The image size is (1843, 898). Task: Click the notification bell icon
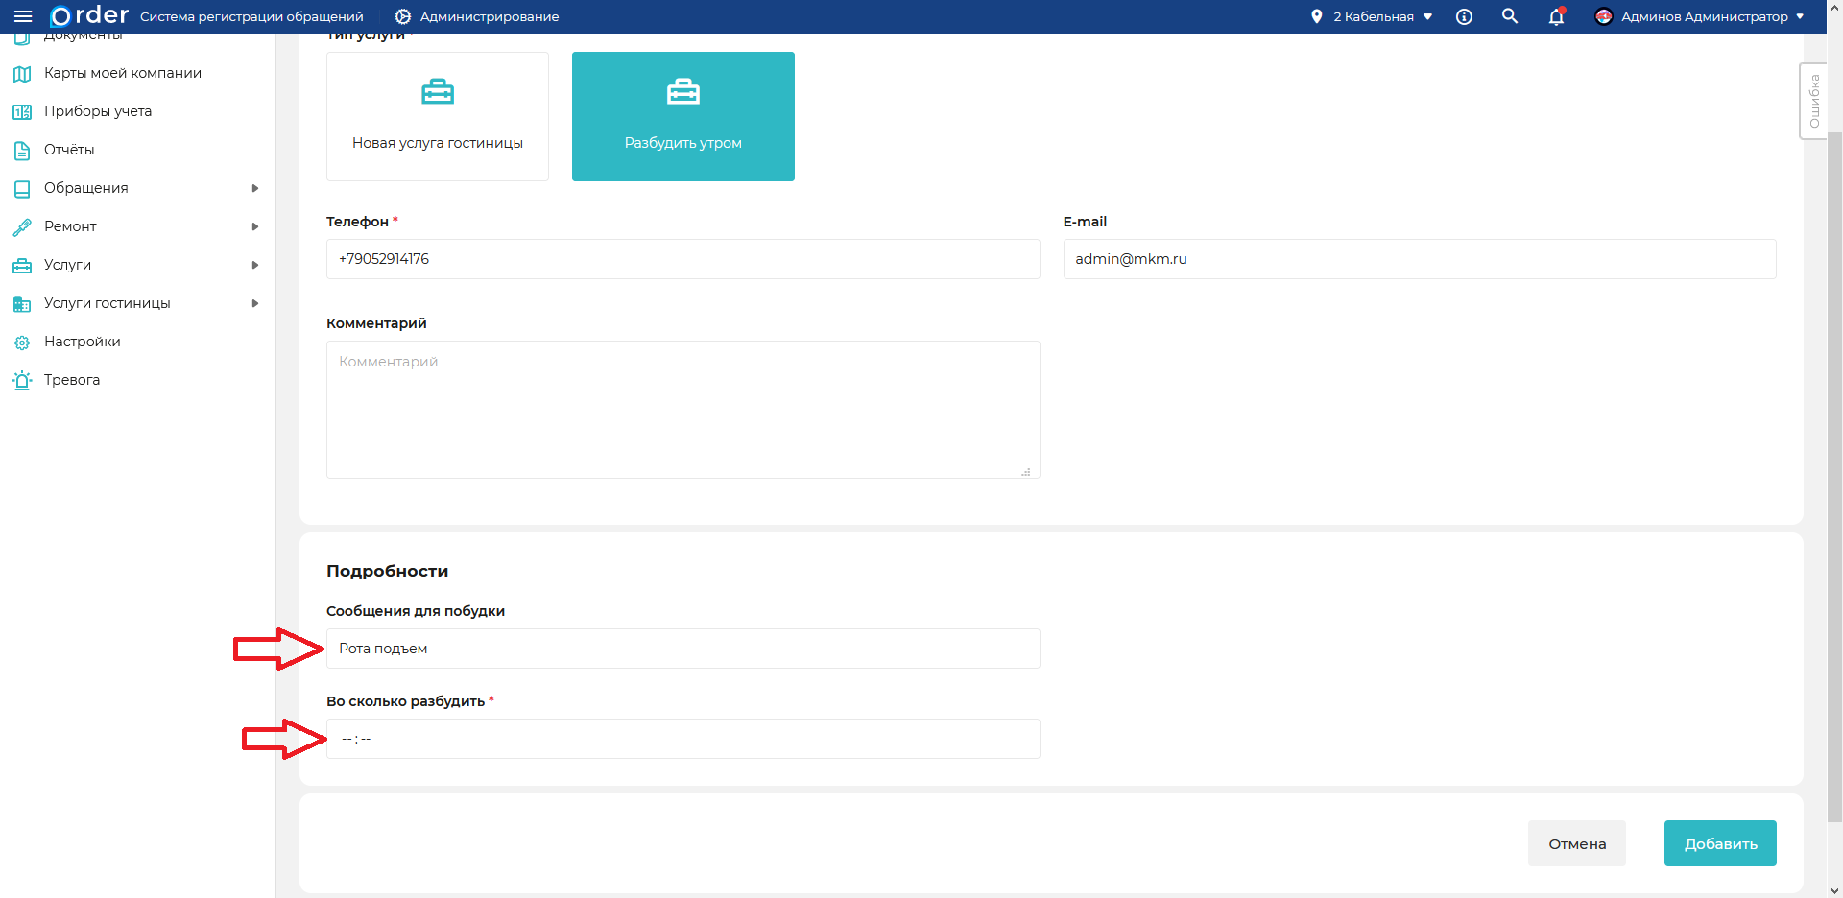tap(1556, 16)
